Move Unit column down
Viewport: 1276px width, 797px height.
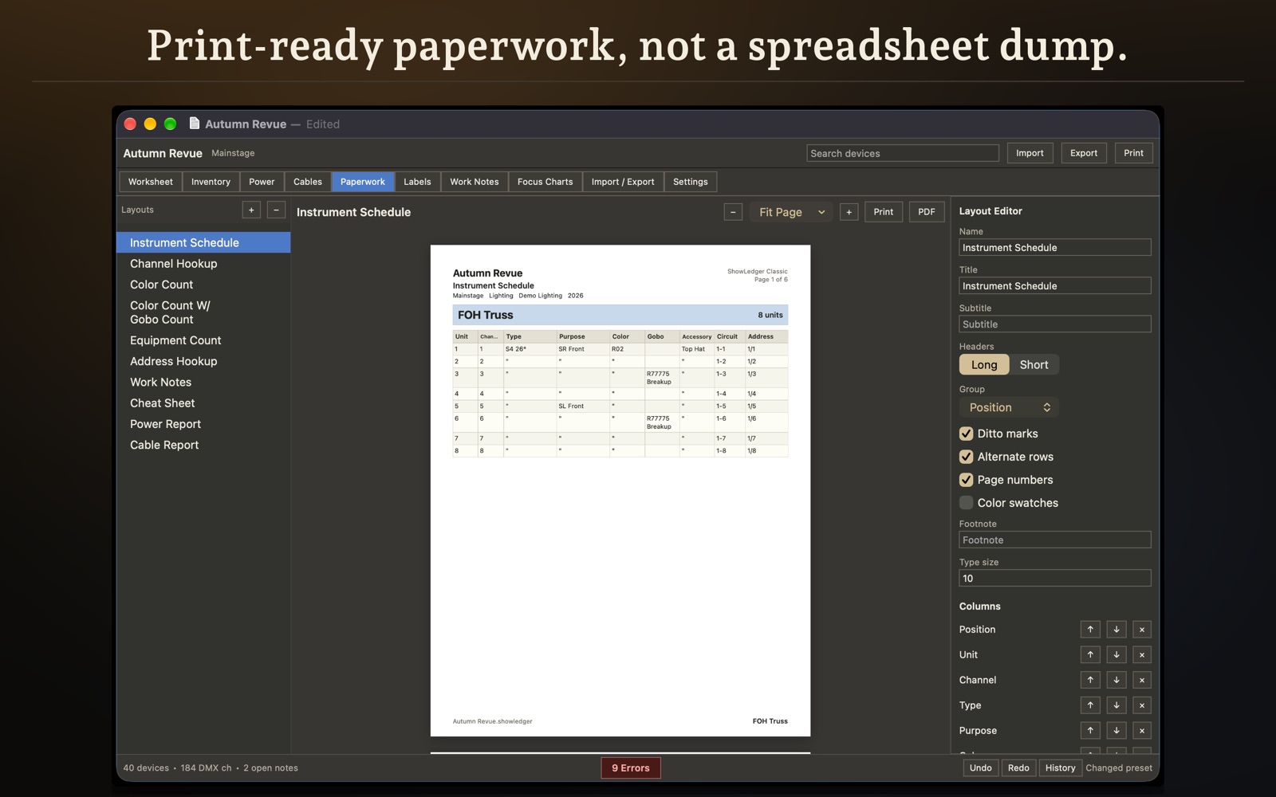pos(1116,655)
